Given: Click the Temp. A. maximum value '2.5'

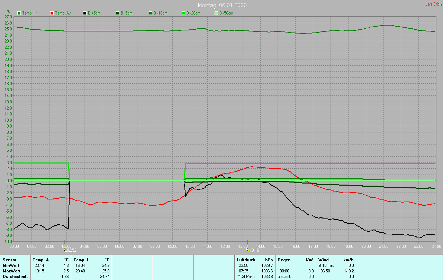Looking at the screenshot, I should [66, 271].
